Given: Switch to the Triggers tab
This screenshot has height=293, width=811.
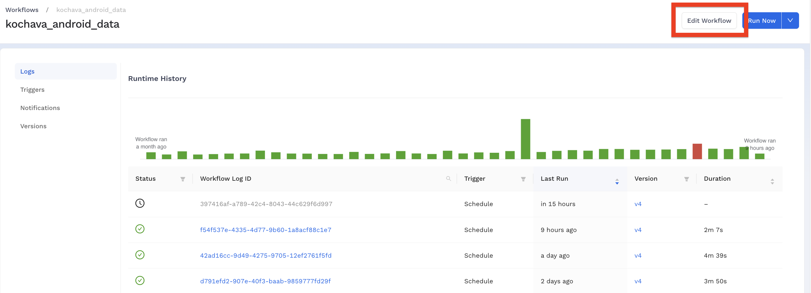Looking at the screenshot, I should [x=32, y=89].
